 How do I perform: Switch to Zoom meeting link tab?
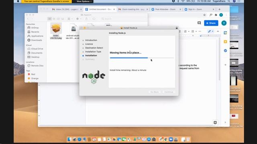pos(133,10)
